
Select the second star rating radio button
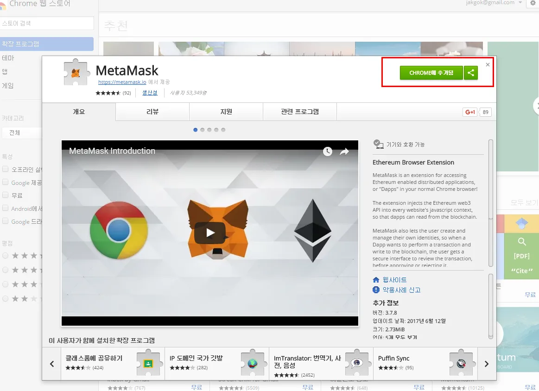click(5, 270)
